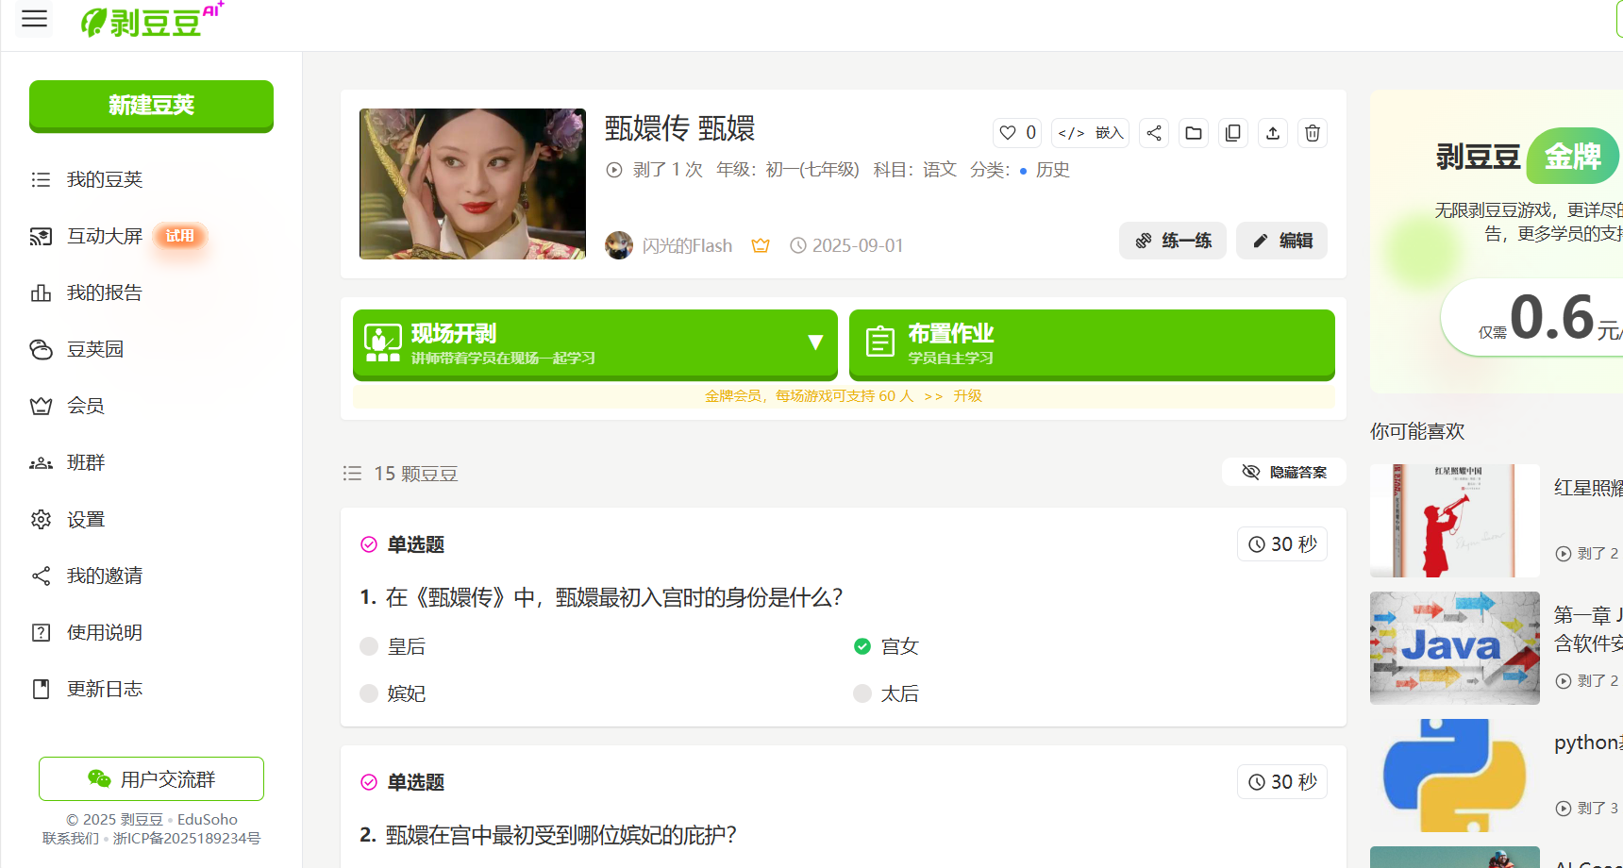Click the 新建豆荚 button

point(151,106)
